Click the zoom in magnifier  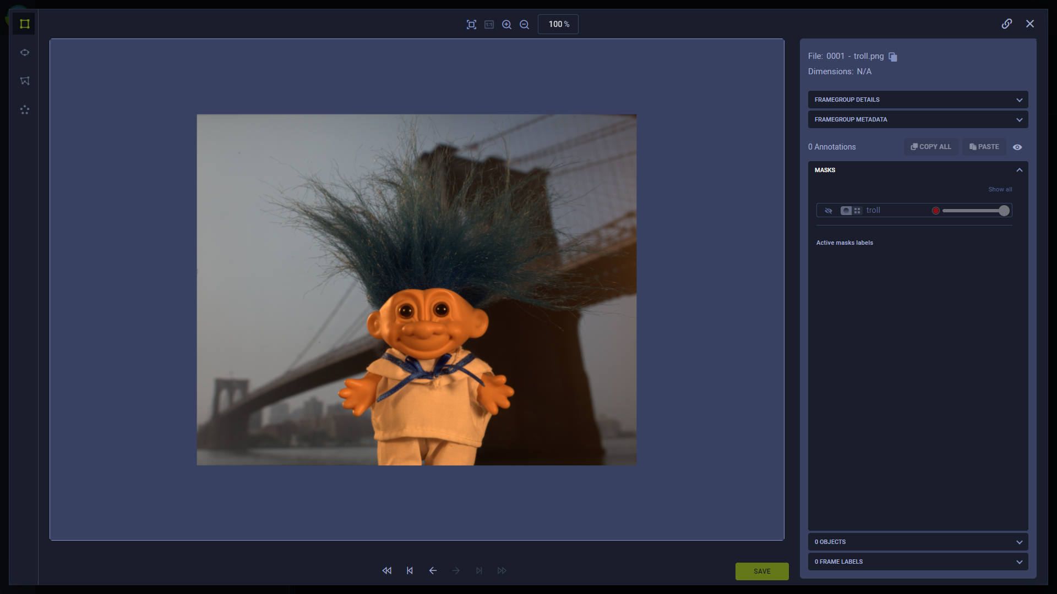(506, 24)
